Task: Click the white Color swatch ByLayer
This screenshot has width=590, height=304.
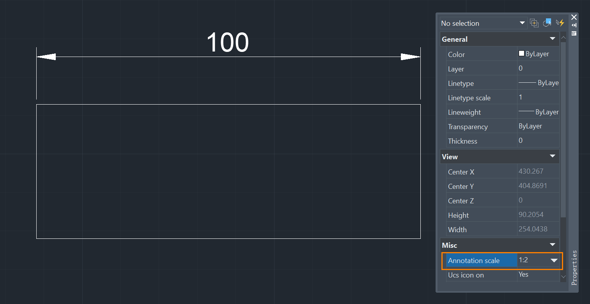Action: click(x=521, y=54)
